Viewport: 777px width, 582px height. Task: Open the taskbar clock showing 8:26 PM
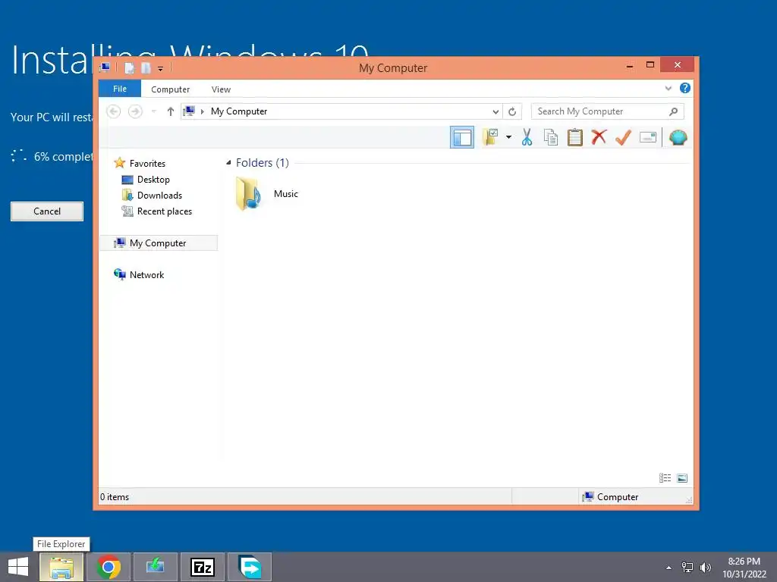[744, 568]
